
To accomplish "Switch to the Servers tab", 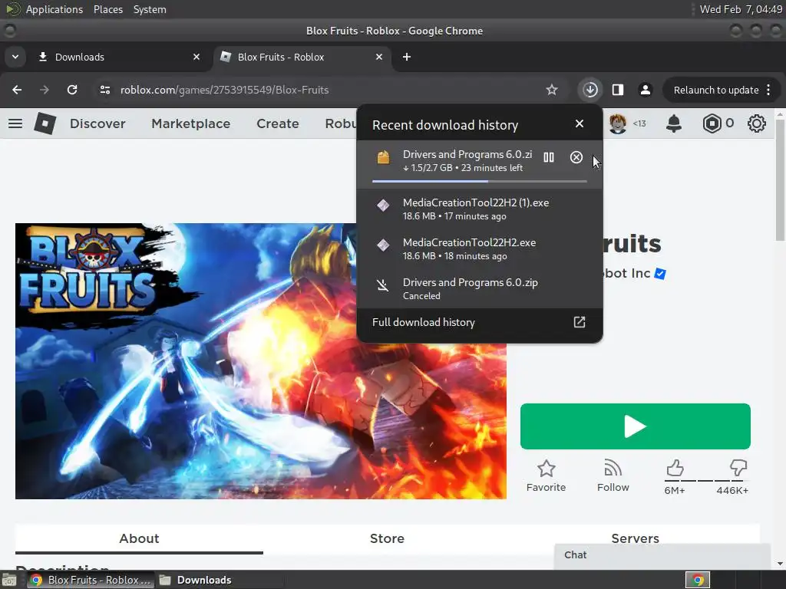I will (635, 539).
